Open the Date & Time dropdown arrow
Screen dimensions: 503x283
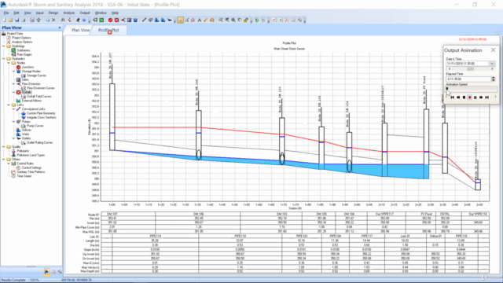492,64
